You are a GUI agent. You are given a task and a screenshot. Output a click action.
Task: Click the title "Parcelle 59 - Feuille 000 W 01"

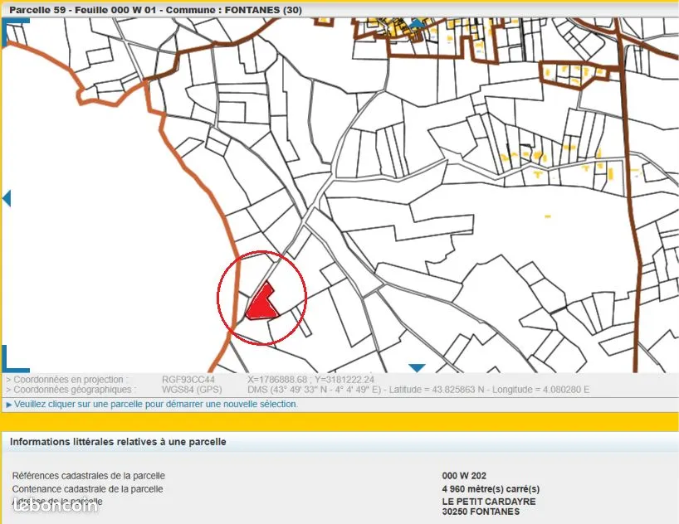click(82, 10)
